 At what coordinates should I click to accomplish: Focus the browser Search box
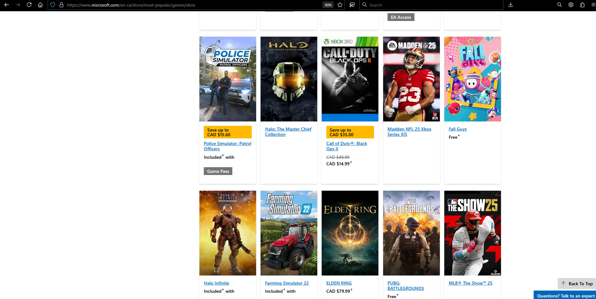coord(431,5)
